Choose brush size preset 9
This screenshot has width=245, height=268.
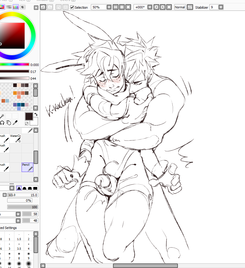pos(28,255)
